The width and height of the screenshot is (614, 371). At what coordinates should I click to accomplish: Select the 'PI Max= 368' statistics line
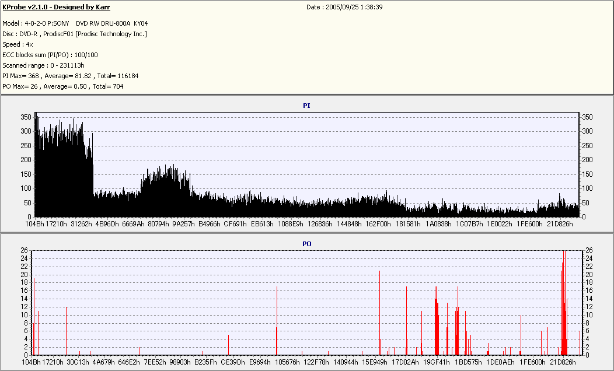(x=71, y=76)
